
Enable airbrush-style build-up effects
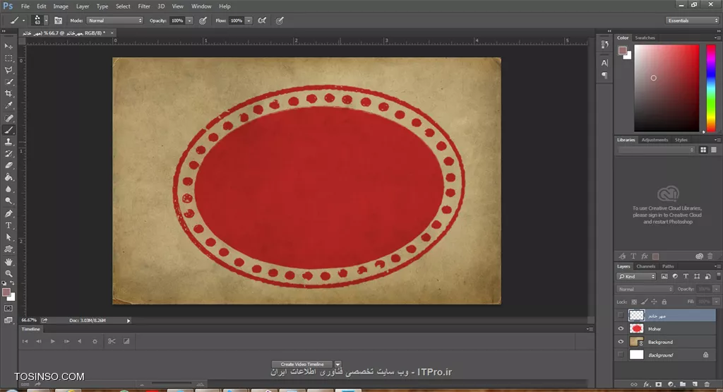coord(262,20)
